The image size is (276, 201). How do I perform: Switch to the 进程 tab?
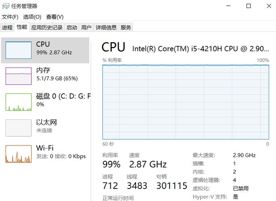pos(7,27)
